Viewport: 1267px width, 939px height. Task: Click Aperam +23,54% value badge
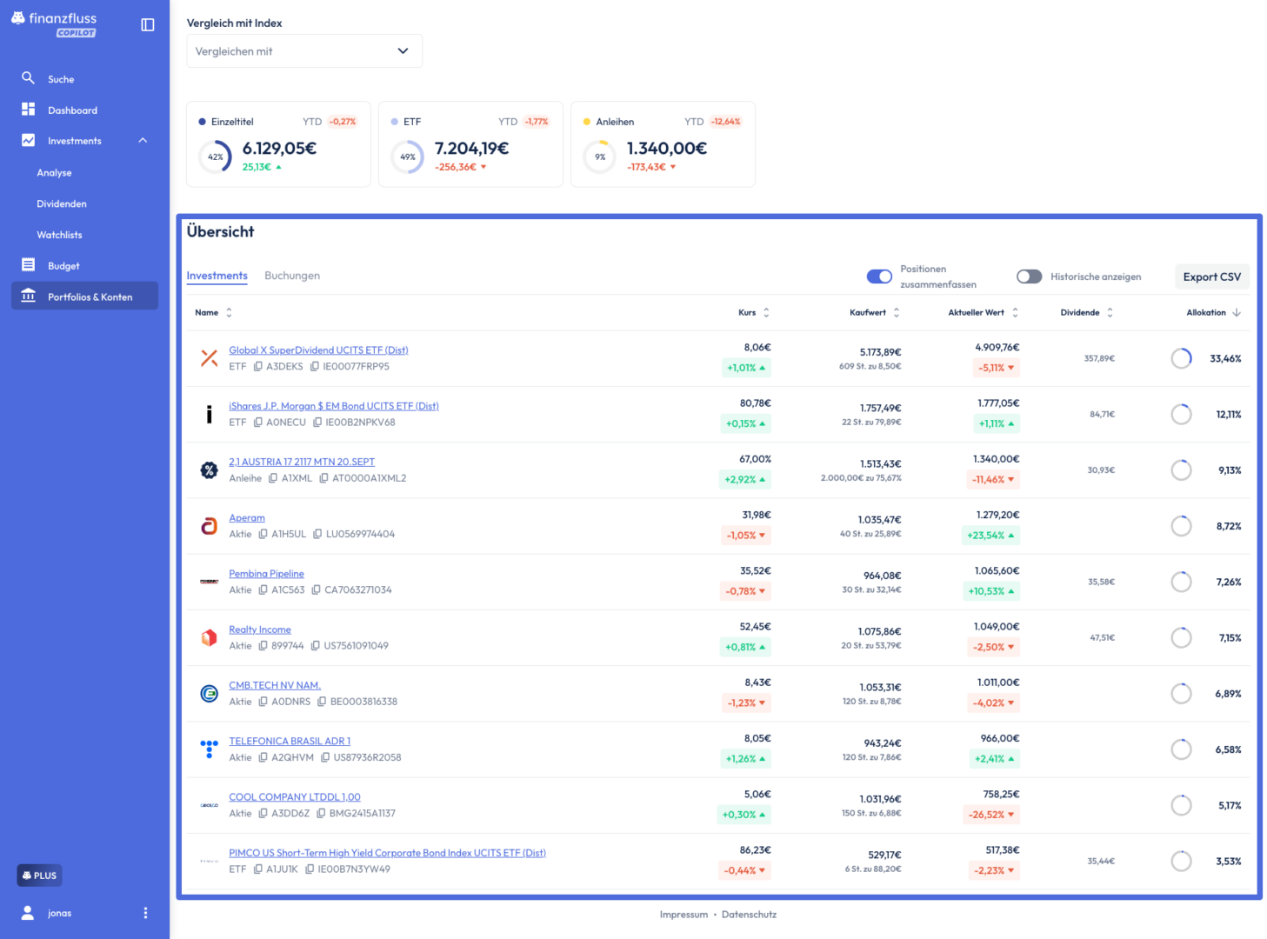[x=990, y=536]
